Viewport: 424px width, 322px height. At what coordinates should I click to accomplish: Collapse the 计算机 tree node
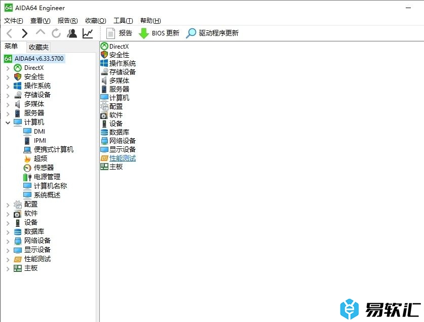pos(8,123)
